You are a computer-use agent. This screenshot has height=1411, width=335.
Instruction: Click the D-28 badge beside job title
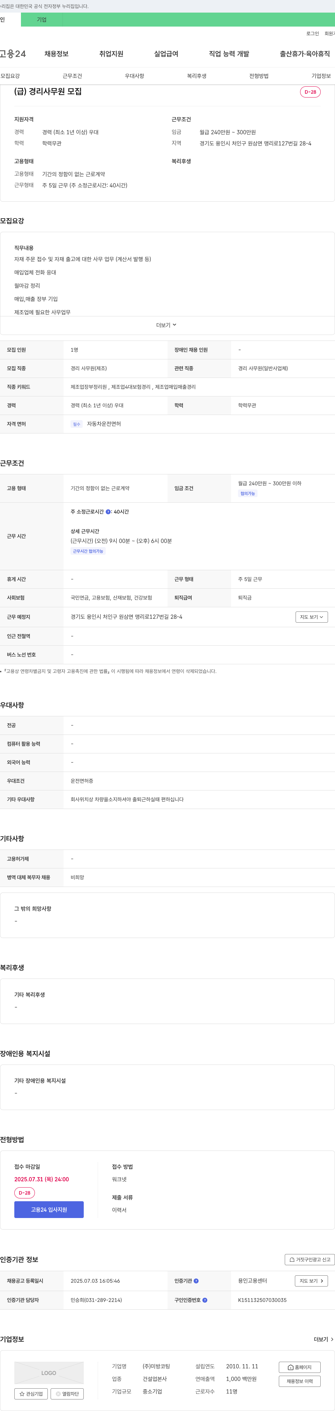tap(311, 92)
